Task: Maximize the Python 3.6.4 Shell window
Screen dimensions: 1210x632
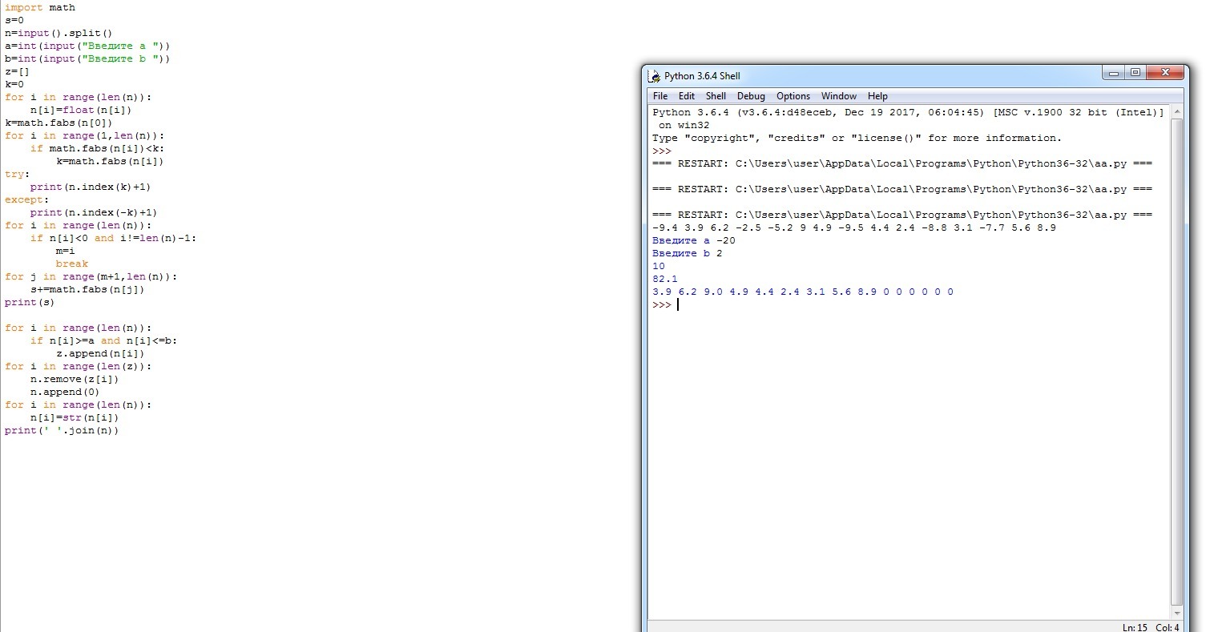Action: pos(1135,73)
